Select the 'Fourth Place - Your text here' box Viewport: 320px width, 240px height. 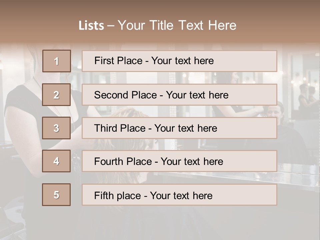[x=179, y=161]
